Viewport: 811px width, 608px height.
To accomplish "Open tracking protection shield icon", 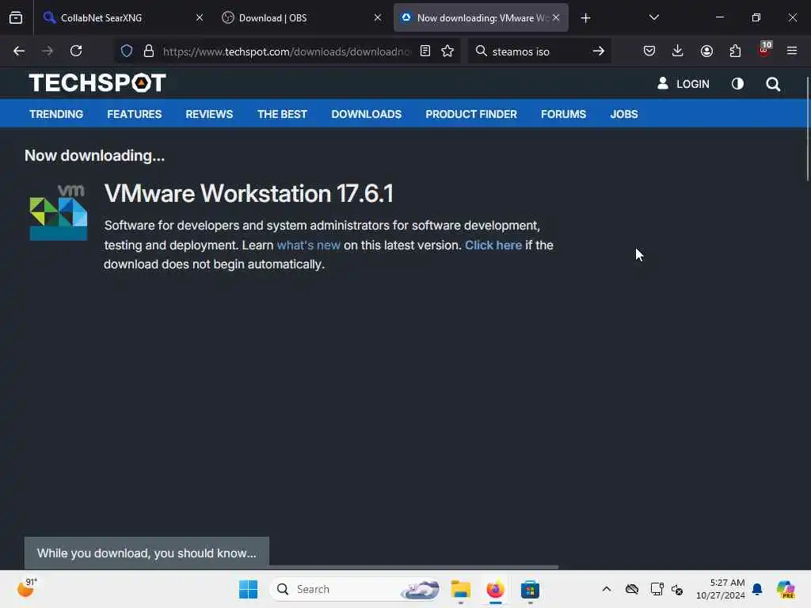I will click(127, 51).
